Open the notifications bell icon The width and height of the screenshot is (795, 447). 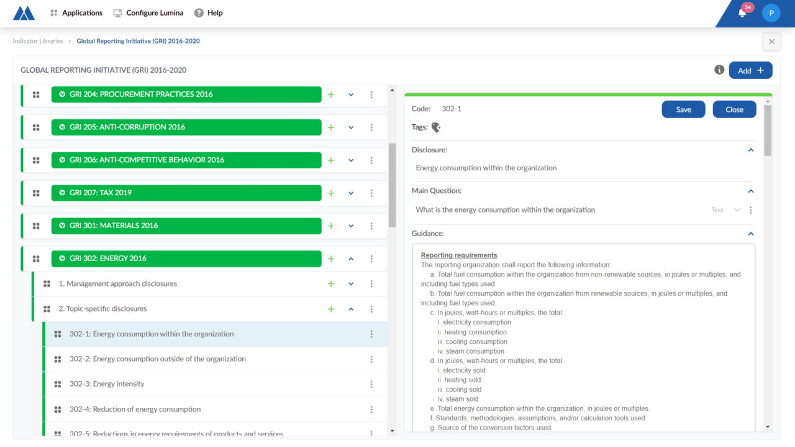click(742, 12)
